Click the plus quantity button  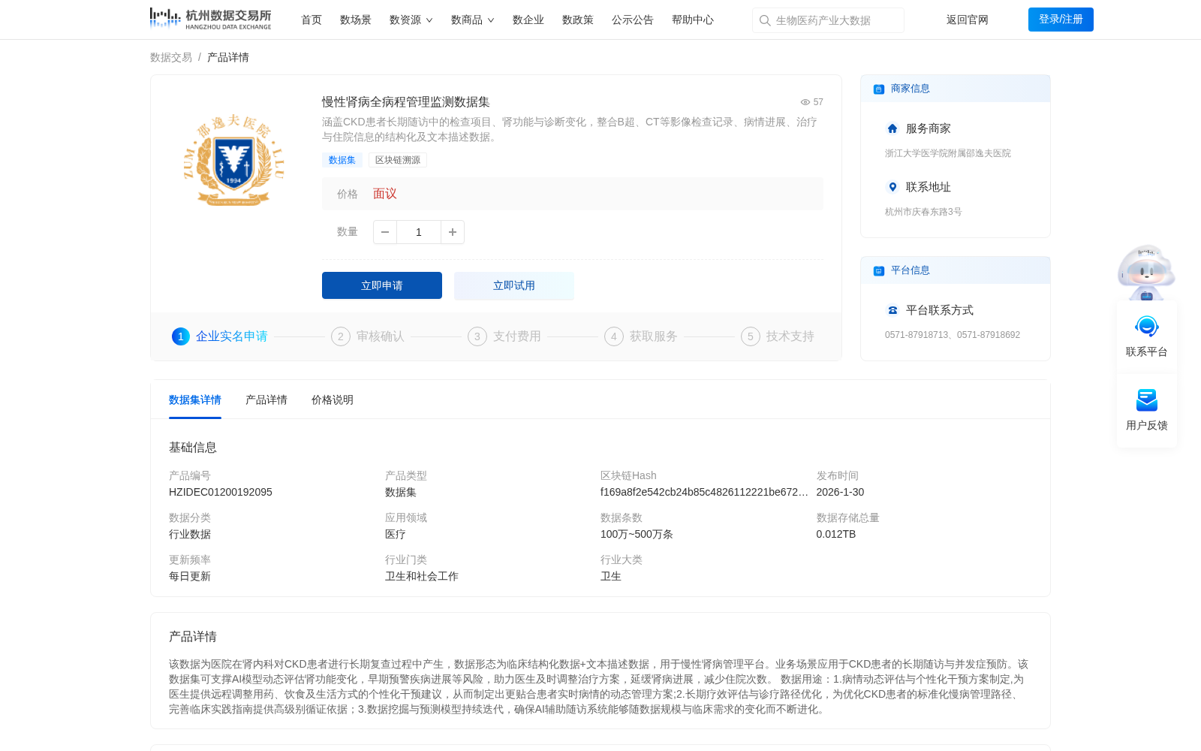453,232
